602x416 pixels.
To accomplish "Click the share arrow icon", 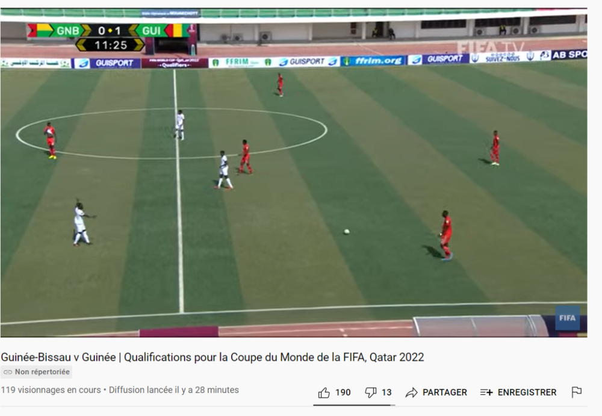I will pyautogui.click(x=411, y=393).
